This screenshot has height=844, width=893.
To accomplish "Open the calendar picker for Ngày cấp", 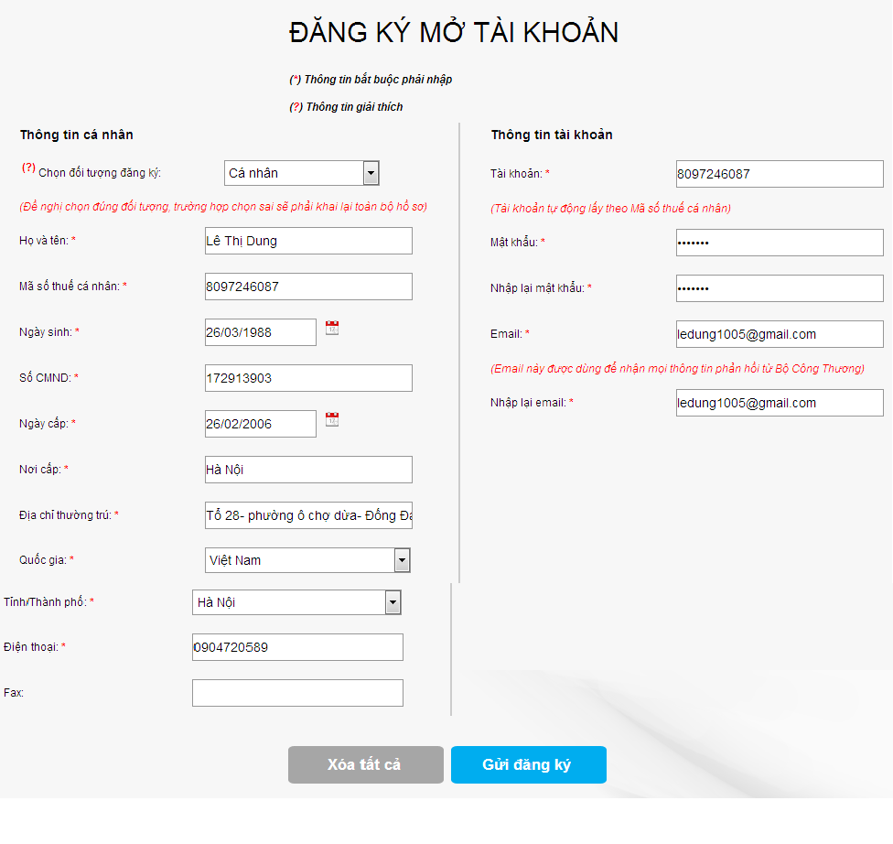I will coord(332,419).
